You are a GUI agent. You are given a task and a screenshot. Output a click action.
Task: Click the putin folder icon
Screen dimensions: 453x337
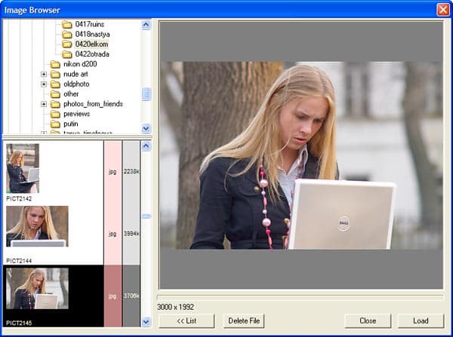(55, 124)
